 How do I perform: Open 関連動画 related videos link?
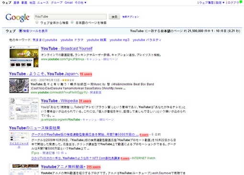[96, 92]
